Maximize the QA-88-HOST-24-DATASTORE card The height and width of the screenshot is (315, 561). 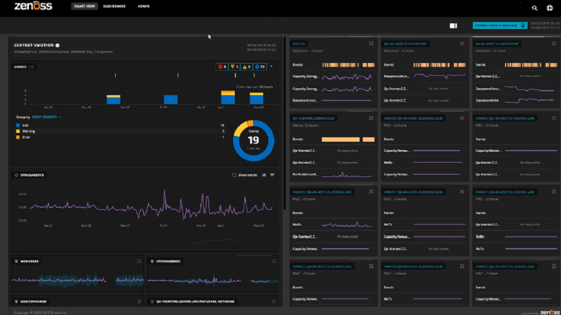tap(555, 44)
